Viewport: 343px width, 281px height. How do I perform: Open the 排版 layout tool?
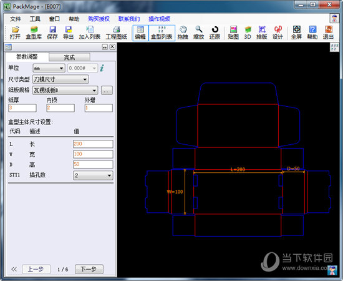(x=262, y=33)
